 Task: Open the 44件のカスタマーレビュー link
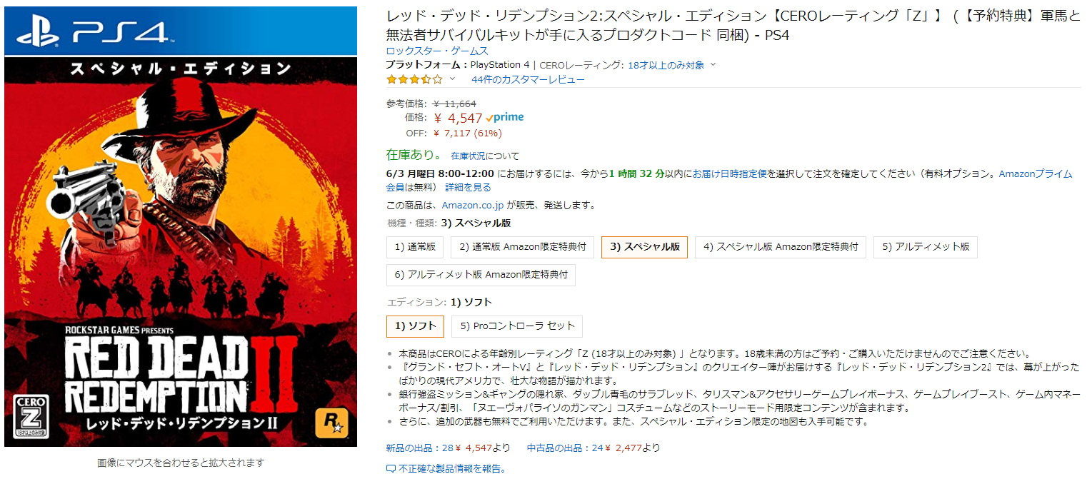click(528, 79)
